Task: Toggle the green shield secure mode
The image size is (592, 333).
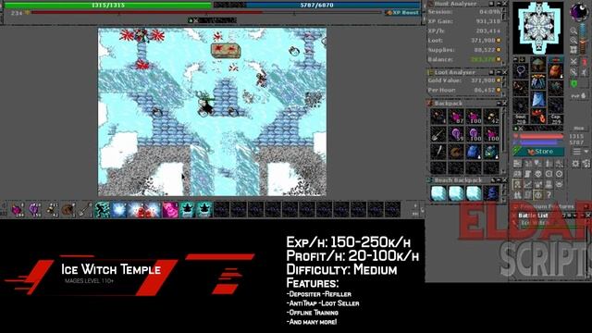Action: 574,84
